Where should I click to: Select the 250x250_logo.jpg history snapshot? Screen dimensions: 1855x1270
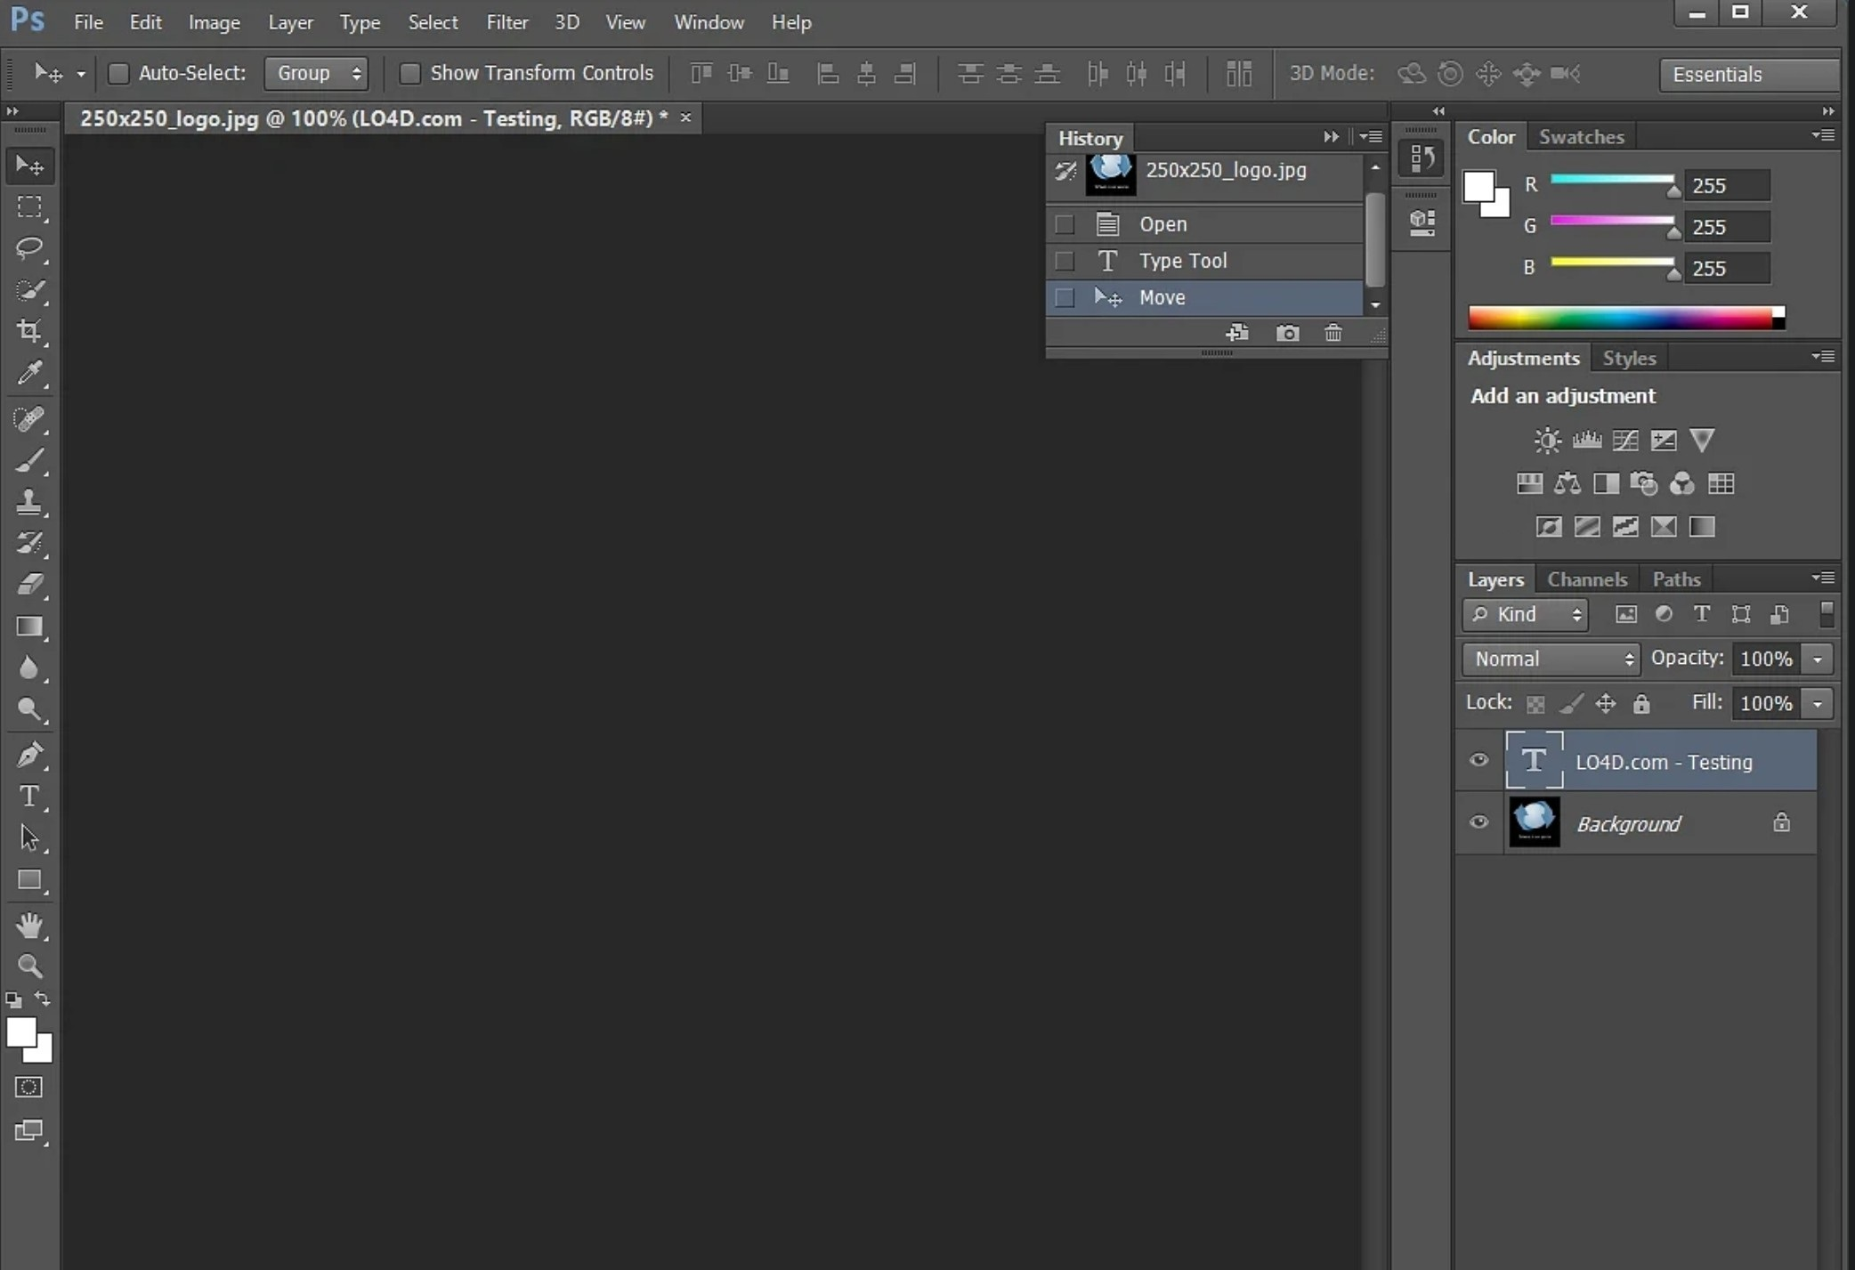click(1204, 174)
